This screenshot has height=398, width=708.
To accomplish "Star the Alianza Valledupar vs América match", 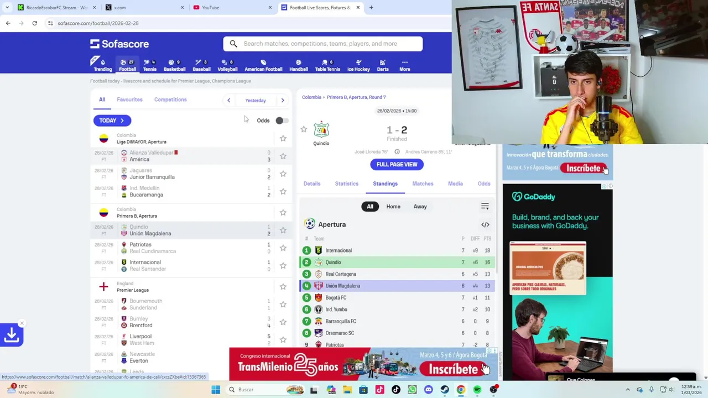I will (x=283, y=156).
